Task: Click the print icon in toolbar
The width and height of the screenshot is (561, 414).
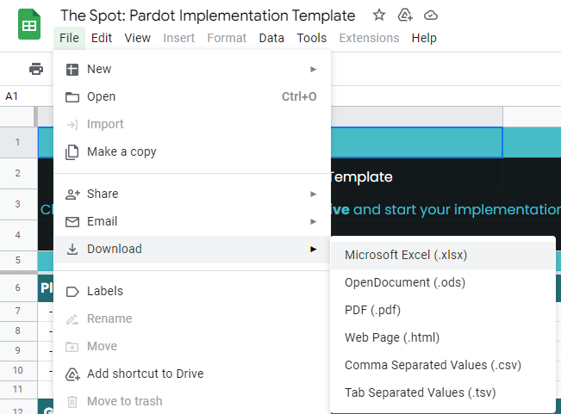Action: 35,69
